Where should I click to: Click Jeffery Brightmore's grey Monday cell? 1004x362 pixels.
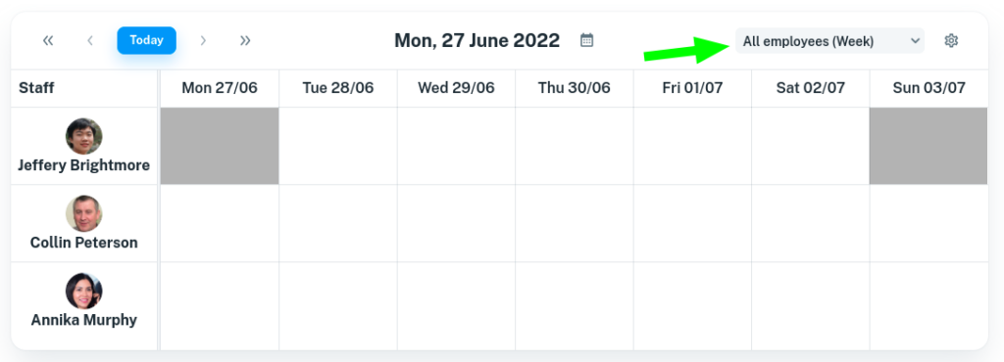[x=220, y=146]
